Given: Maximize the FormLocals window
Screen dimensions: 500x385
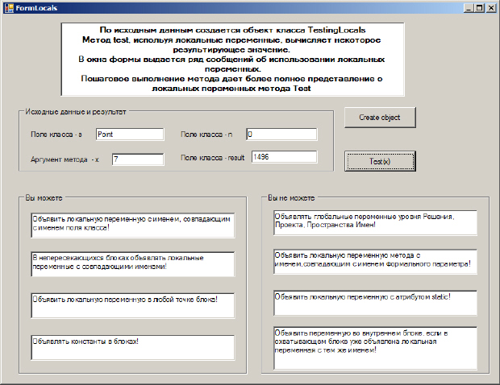Looking at the screenshot, I should click(479, 8).
